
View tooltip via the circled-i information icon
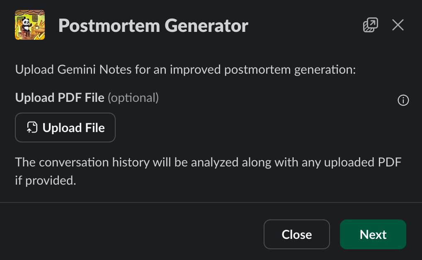click(x=403, y=100)
